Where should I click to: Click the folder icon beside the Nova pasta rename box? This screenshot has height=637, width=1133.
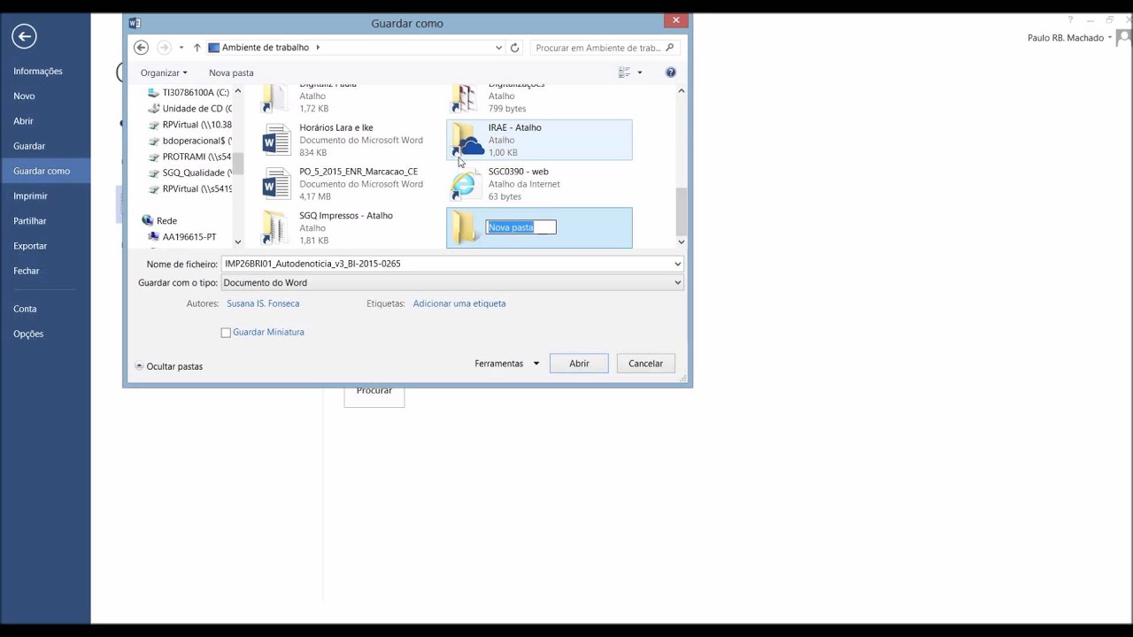pos(466,228)
